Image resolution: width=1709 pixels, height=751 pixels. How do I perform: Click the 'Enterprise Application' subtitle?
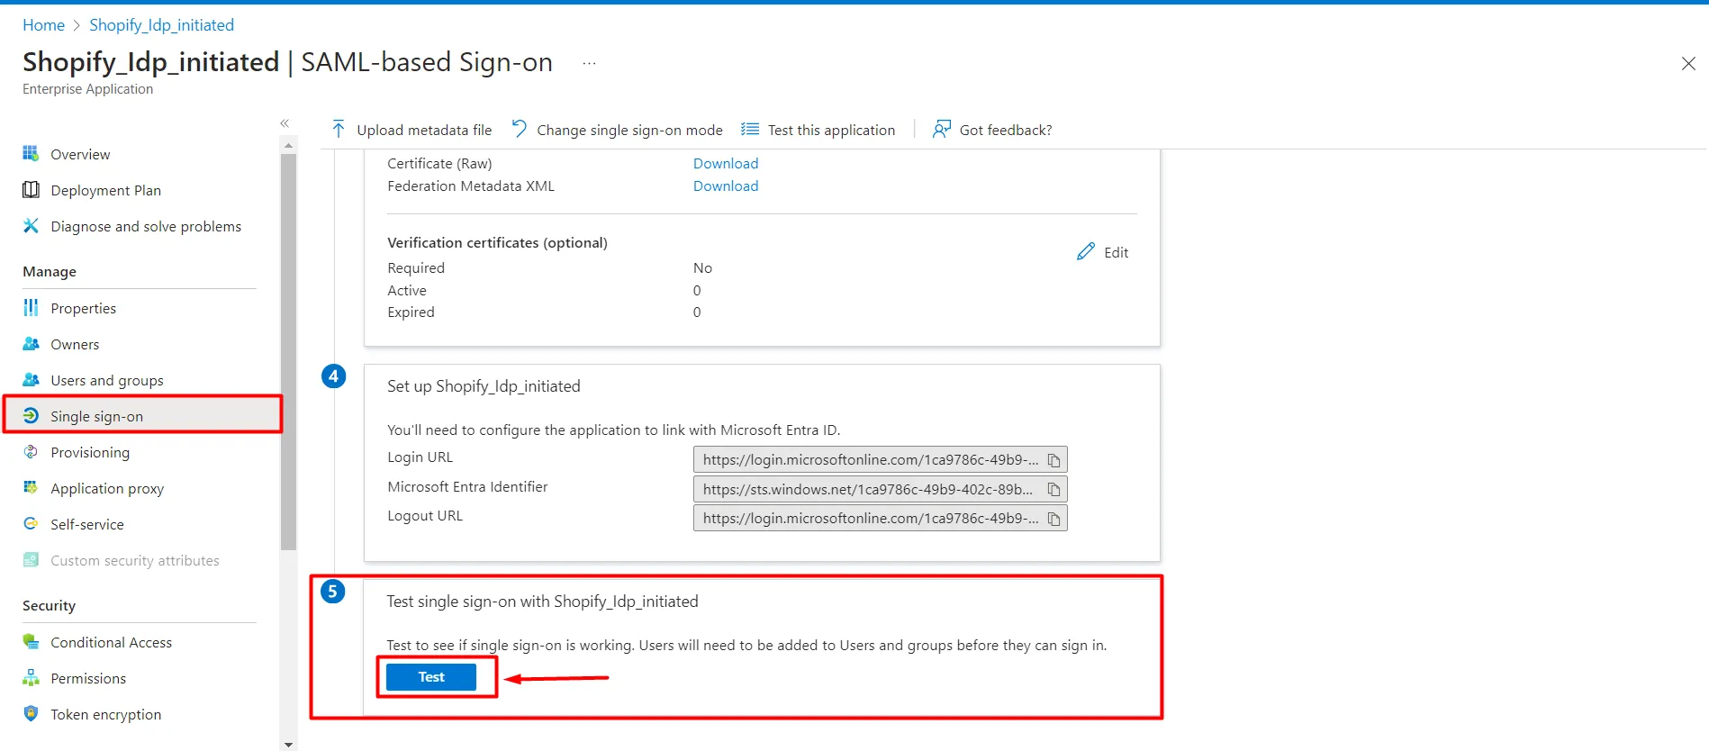click(x=87, y=89)
